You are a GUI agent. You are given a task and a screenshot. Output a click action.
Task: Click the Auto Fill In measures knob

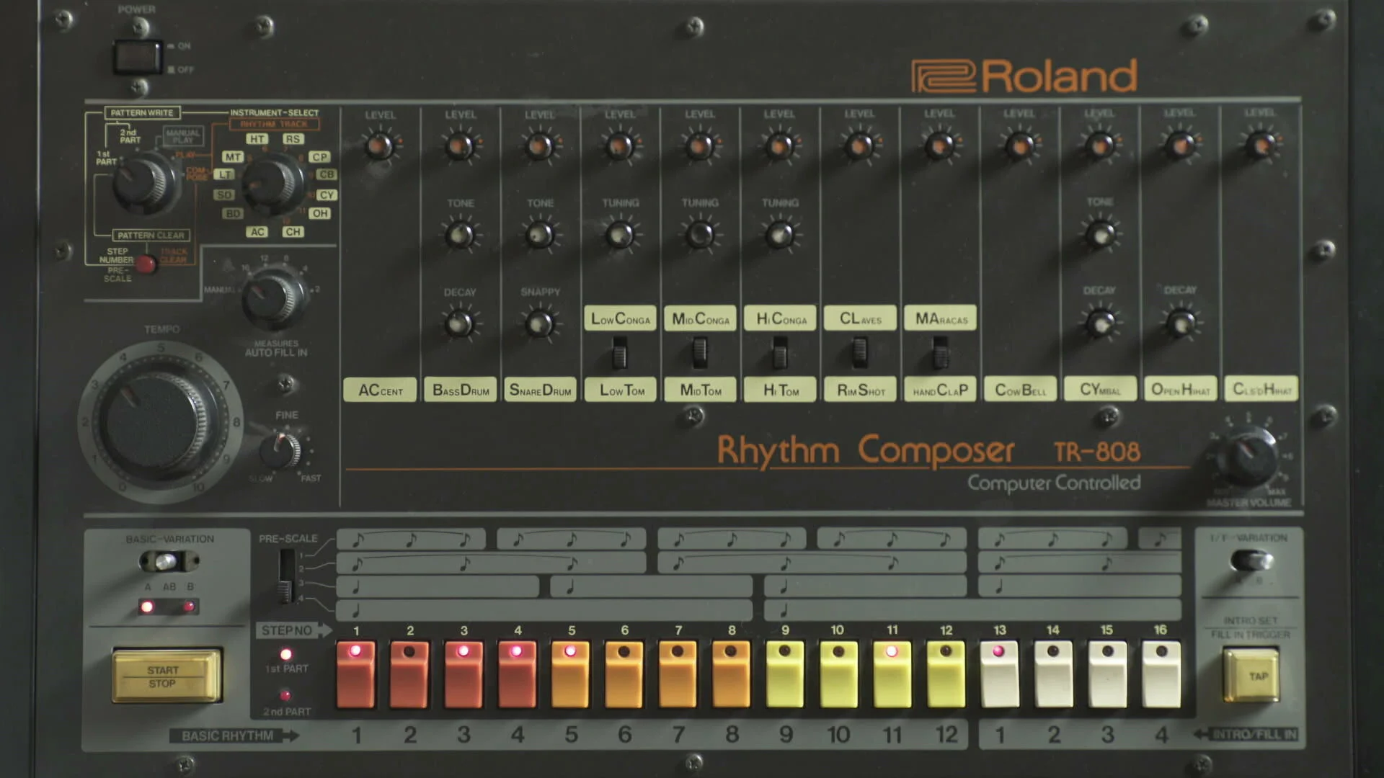[272, 298]
